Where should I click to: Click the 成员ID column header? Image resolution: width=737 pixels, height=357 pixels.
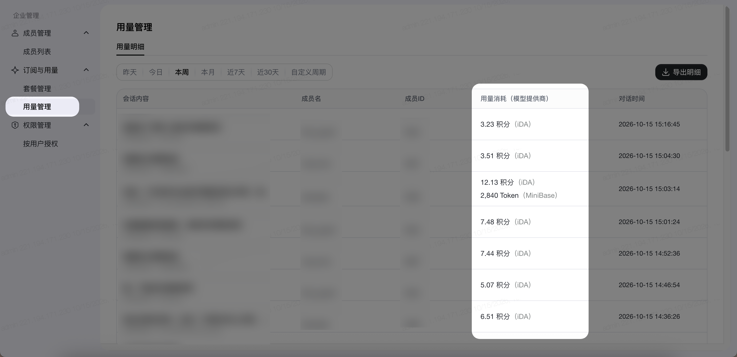coord(414,99)
